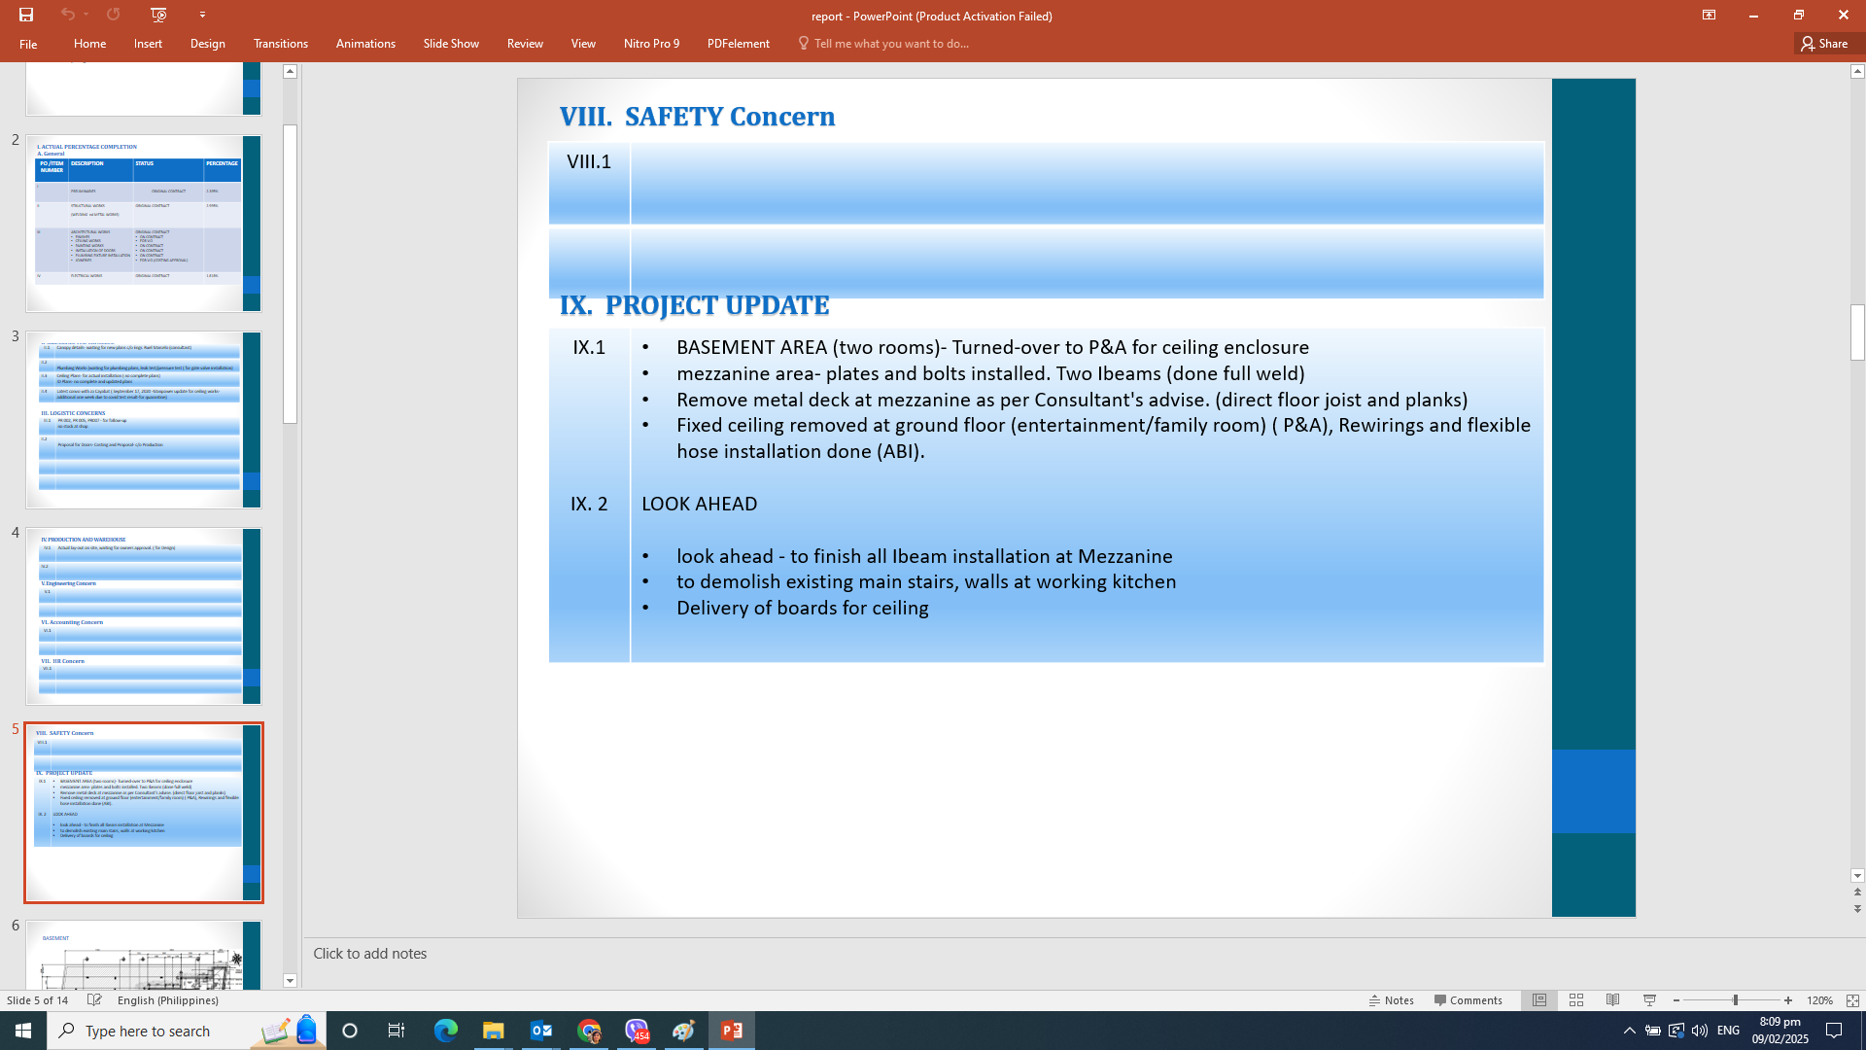Click the spell check status icon
This screenshot has width=1866, height=1050.
tap(94, 1000)
